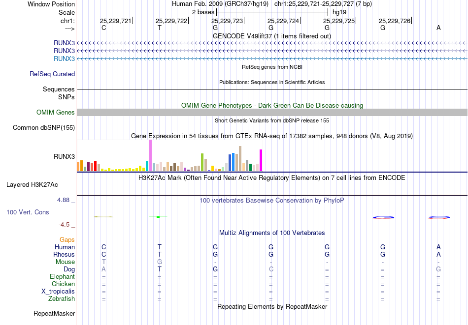Screen dimensions: 468x325
Task: Click the lime green GTEx bar
Action: pyautogui.click(x=202, y=162)
